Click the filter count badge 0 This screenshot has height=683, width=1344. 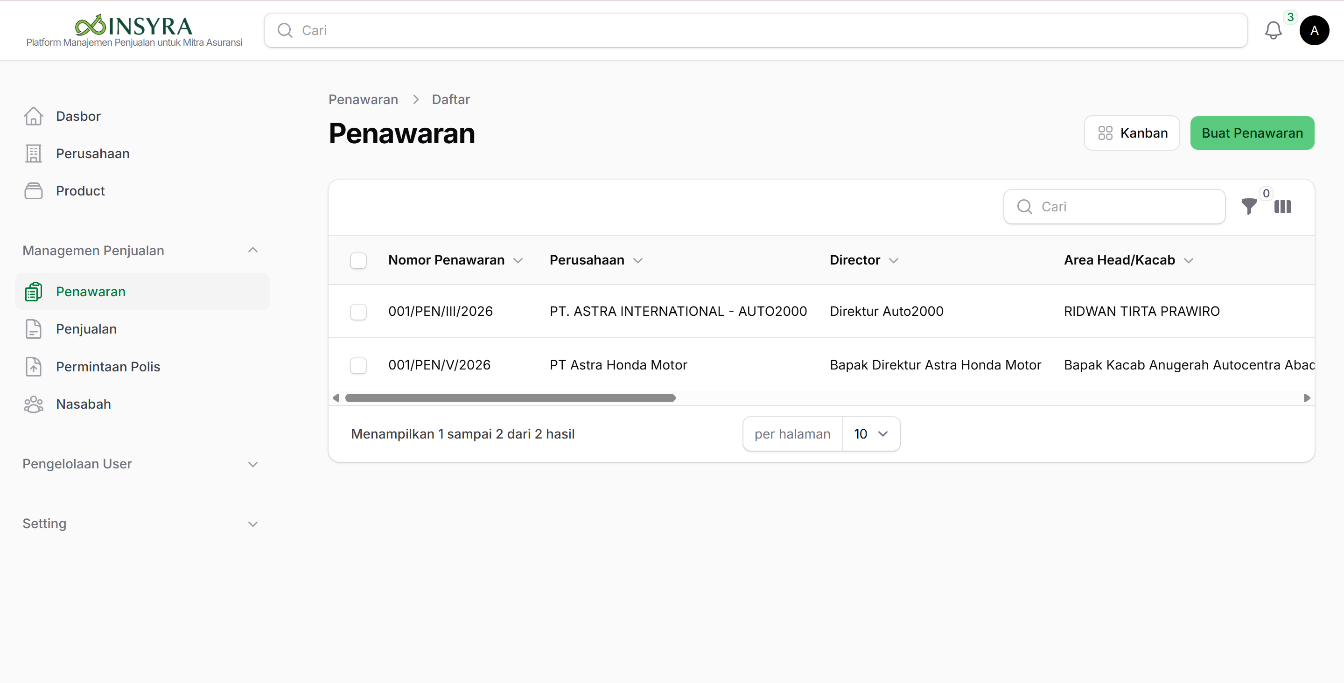click(1266, 194)
